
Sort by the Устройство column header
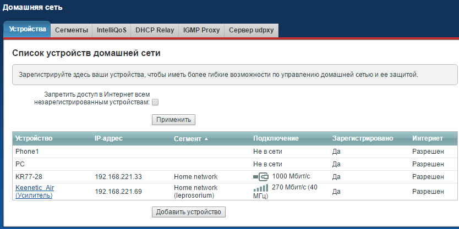[x=34, y=138]
